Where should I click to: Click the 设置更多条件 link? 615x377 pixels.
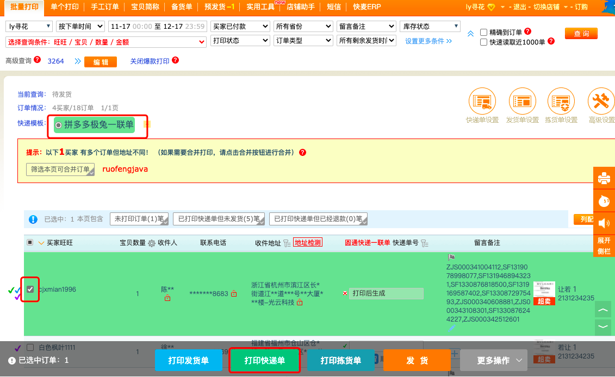(428, 41)
